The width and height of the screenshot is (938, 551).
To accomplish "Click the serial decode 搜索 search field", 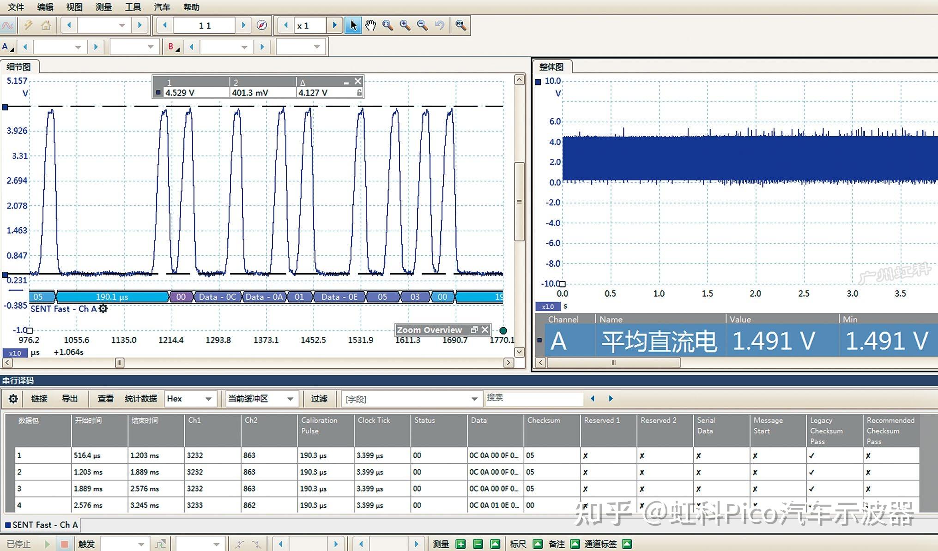I will pyautogui.click(x=533, y=398).
